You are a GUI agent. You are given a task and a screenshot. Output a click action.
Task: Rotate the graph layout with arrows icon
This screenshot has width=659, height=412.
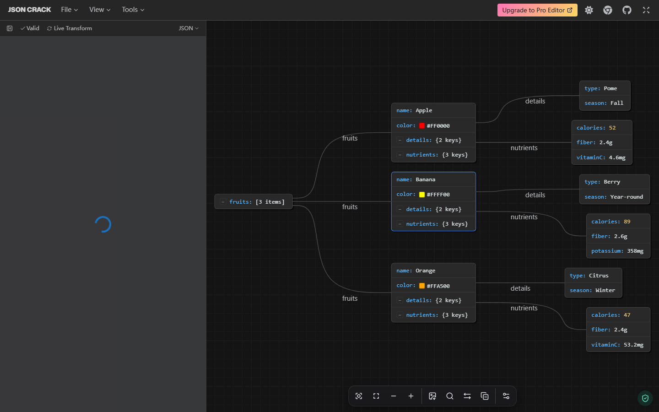coord(467,396)
